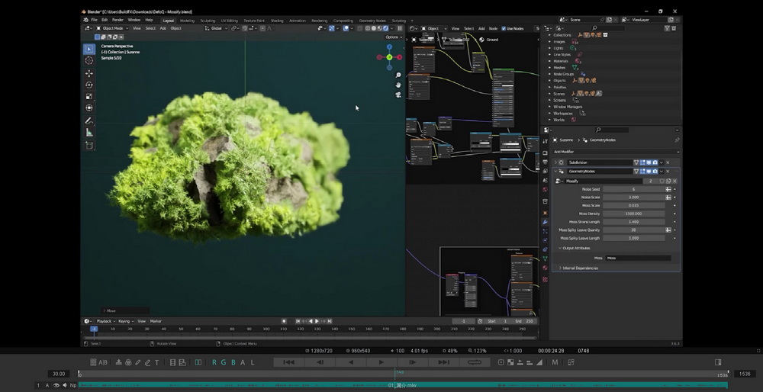This screenshot has width=763, height=392.
Task: Switch to the Shading workspace tab
Action: pos(277,21)
